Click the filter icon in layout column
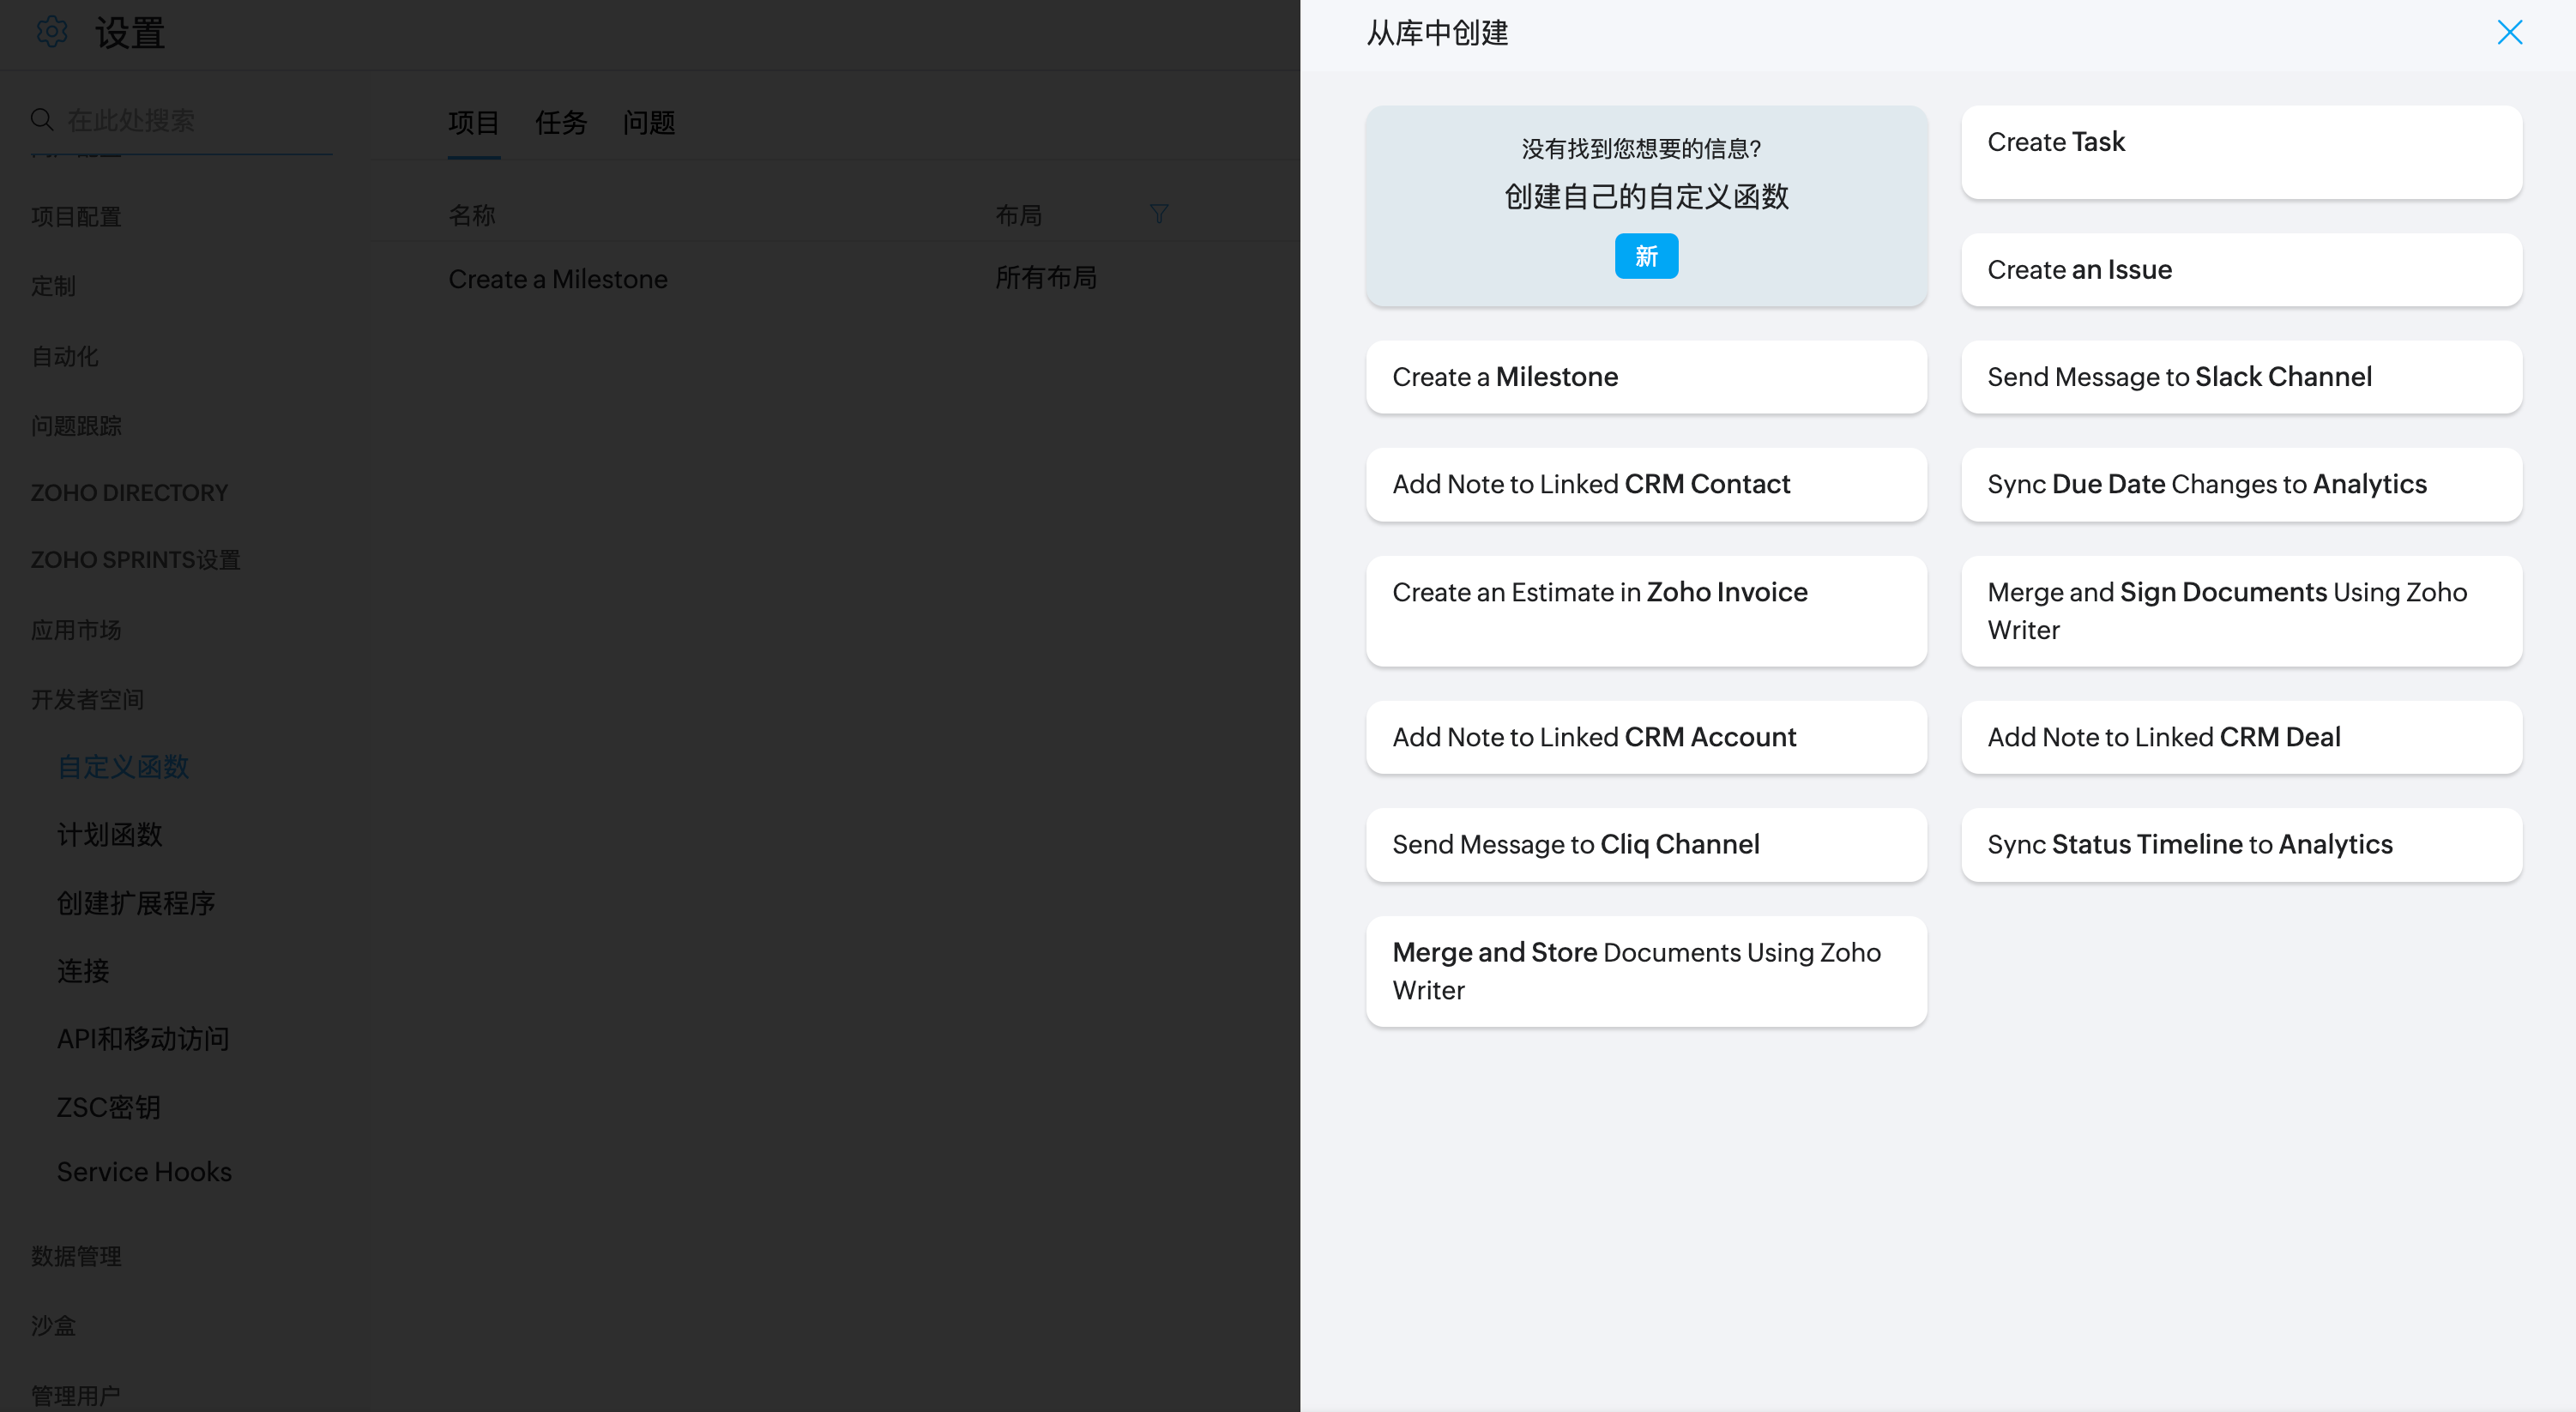2576x1412 pixels. coord(1158,213)
